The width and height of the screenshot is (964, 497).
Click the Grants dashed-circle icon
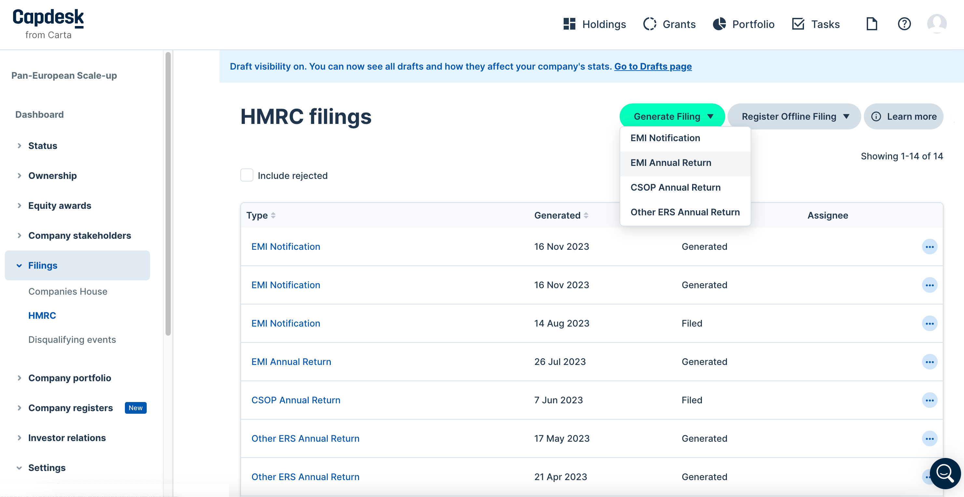pyautogui.click(x=649, y=24)
